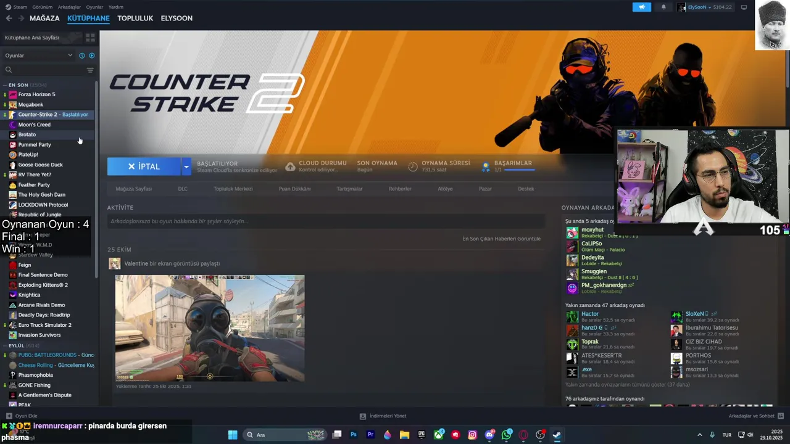Viewport: 790px width, 444px height.
Task: Cancel launch with İPTAL button
Action: pyautogui.click(x=144, y=166)
